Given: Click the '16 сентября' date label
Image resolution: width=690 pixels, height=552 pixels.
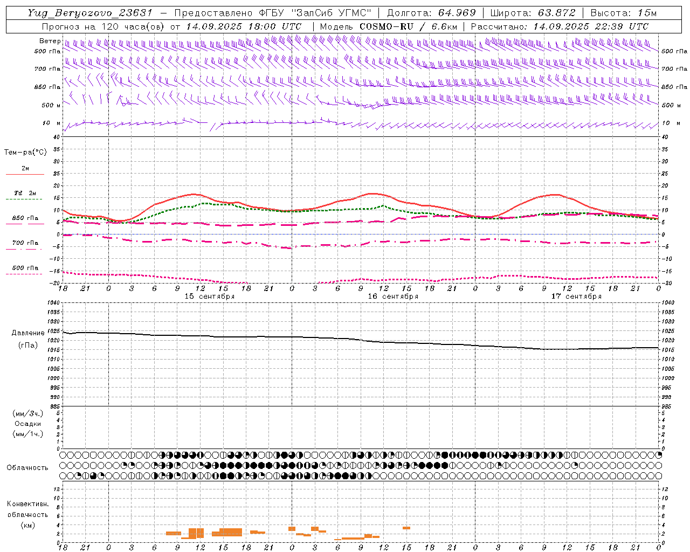Looking at the screenshot, I should click(393, 296).
